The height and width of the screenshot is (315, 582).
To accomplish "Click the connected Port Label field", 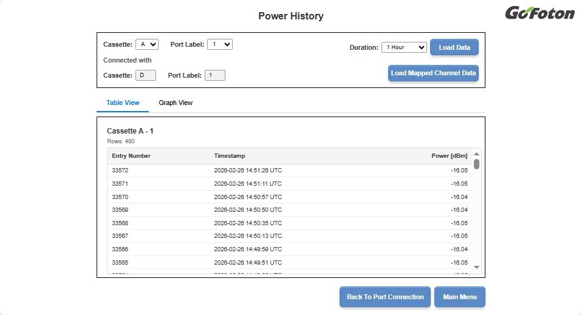I will coord(214,75).
